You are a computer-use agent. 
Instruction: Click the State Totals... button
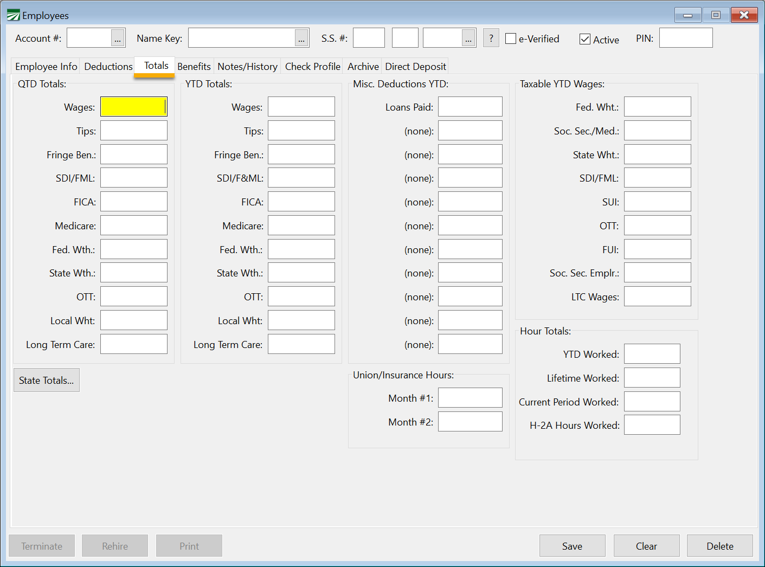pyautogui.click(x=47, y=380)
